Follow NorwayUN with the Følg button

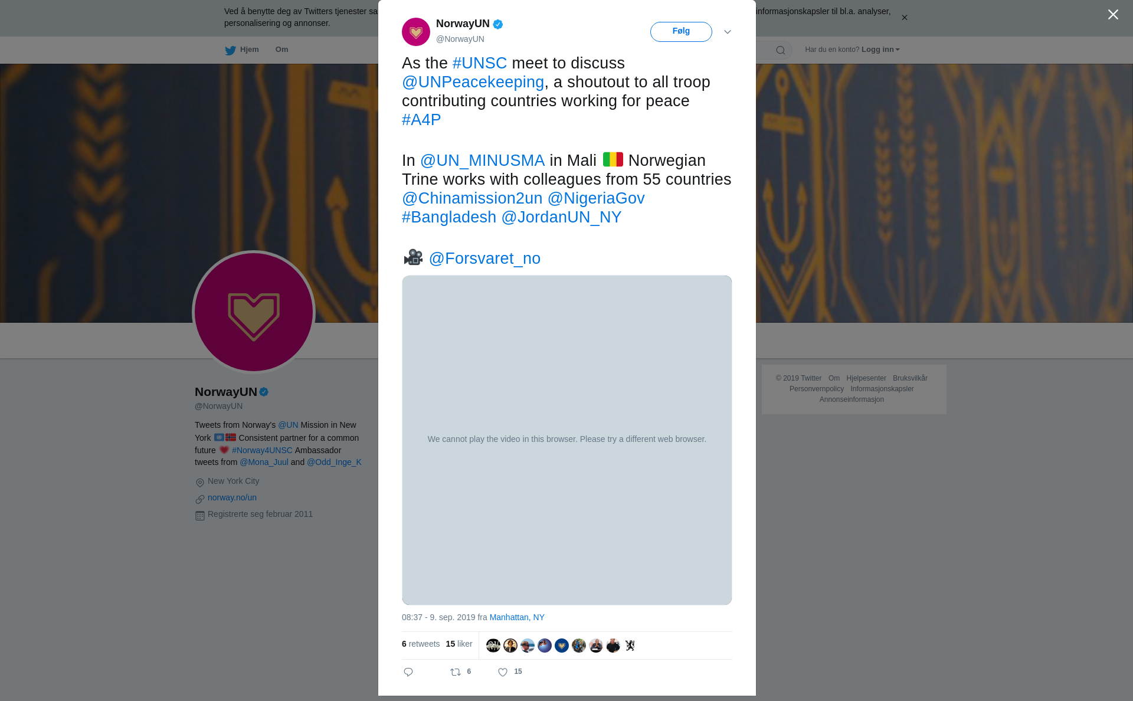[681, 32]
